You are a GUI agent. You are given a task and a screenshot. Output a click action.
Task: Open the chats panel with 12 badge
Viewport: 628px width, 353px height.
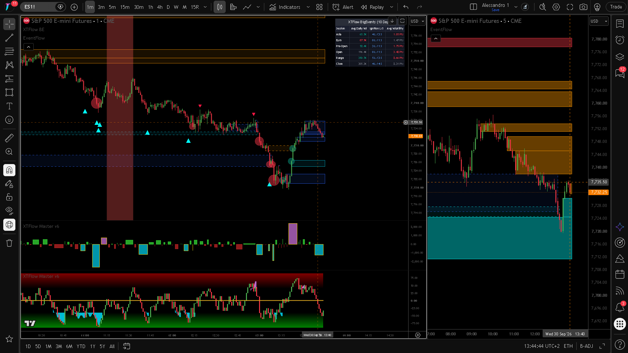[620, 73]
